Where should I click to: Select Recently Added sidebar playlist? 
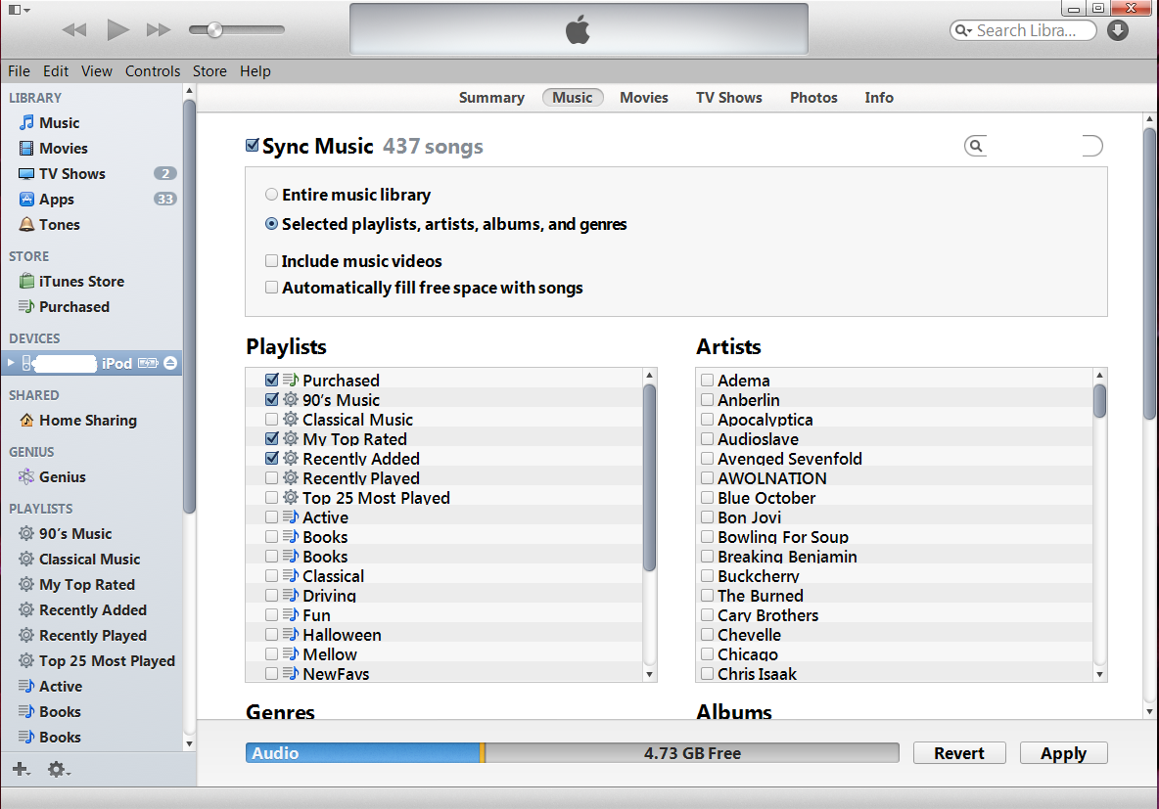click(x=92, y=610)
